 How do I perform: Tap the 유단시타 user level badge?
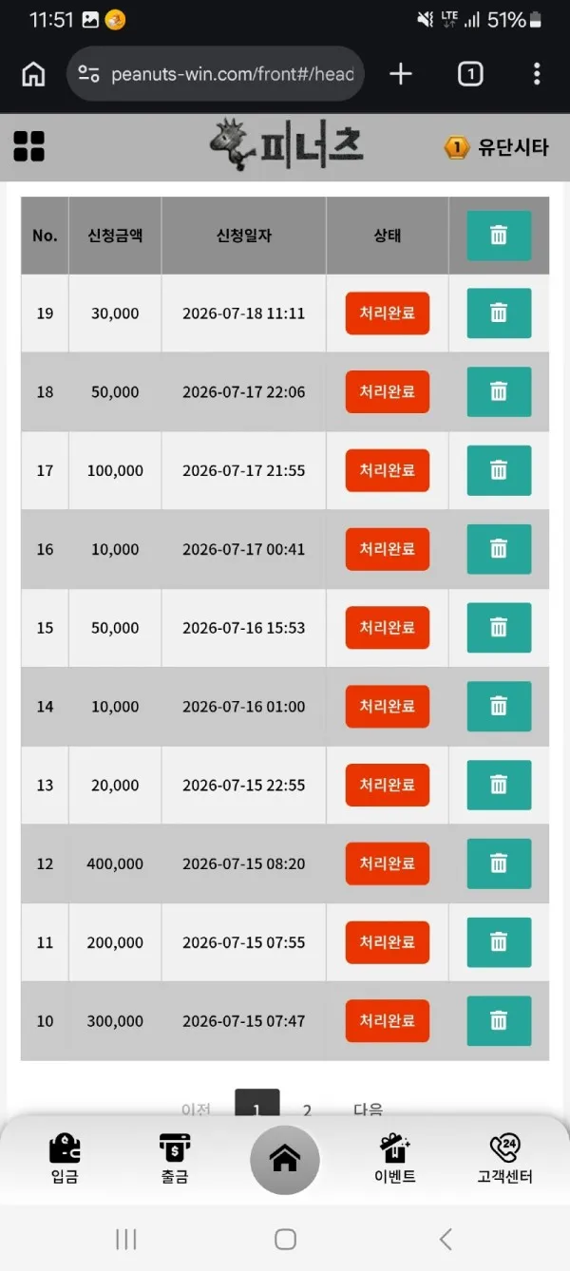497,147
